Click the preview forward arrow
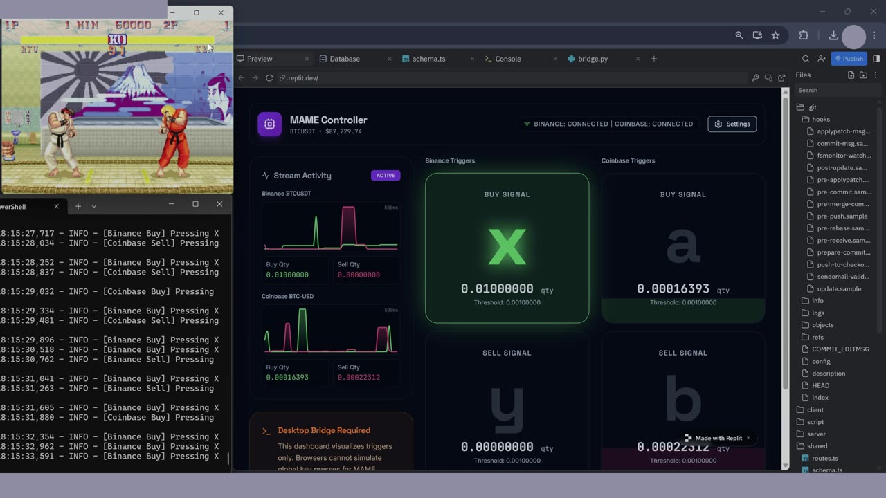The width and height of the screenshot is (886, 498). tap(255, 78)
